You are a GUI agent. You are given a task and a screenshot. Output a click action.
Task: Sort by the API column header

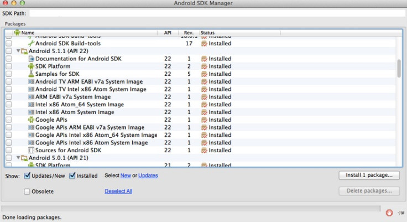pyautogui.click(x=168, y=33)
